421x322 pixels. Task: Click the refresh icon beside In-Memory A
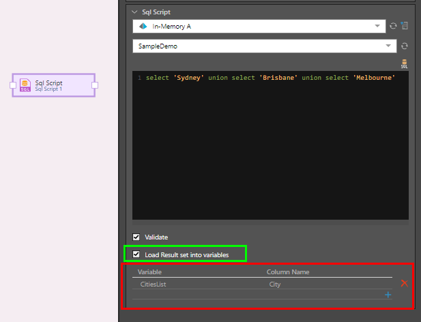(x=393, y=26)
